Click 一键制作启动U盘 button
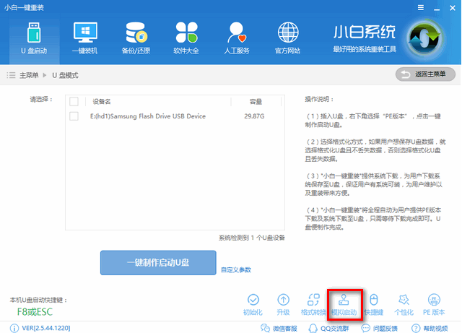This screenshot has height=333, width=462. tap(158, 263)
